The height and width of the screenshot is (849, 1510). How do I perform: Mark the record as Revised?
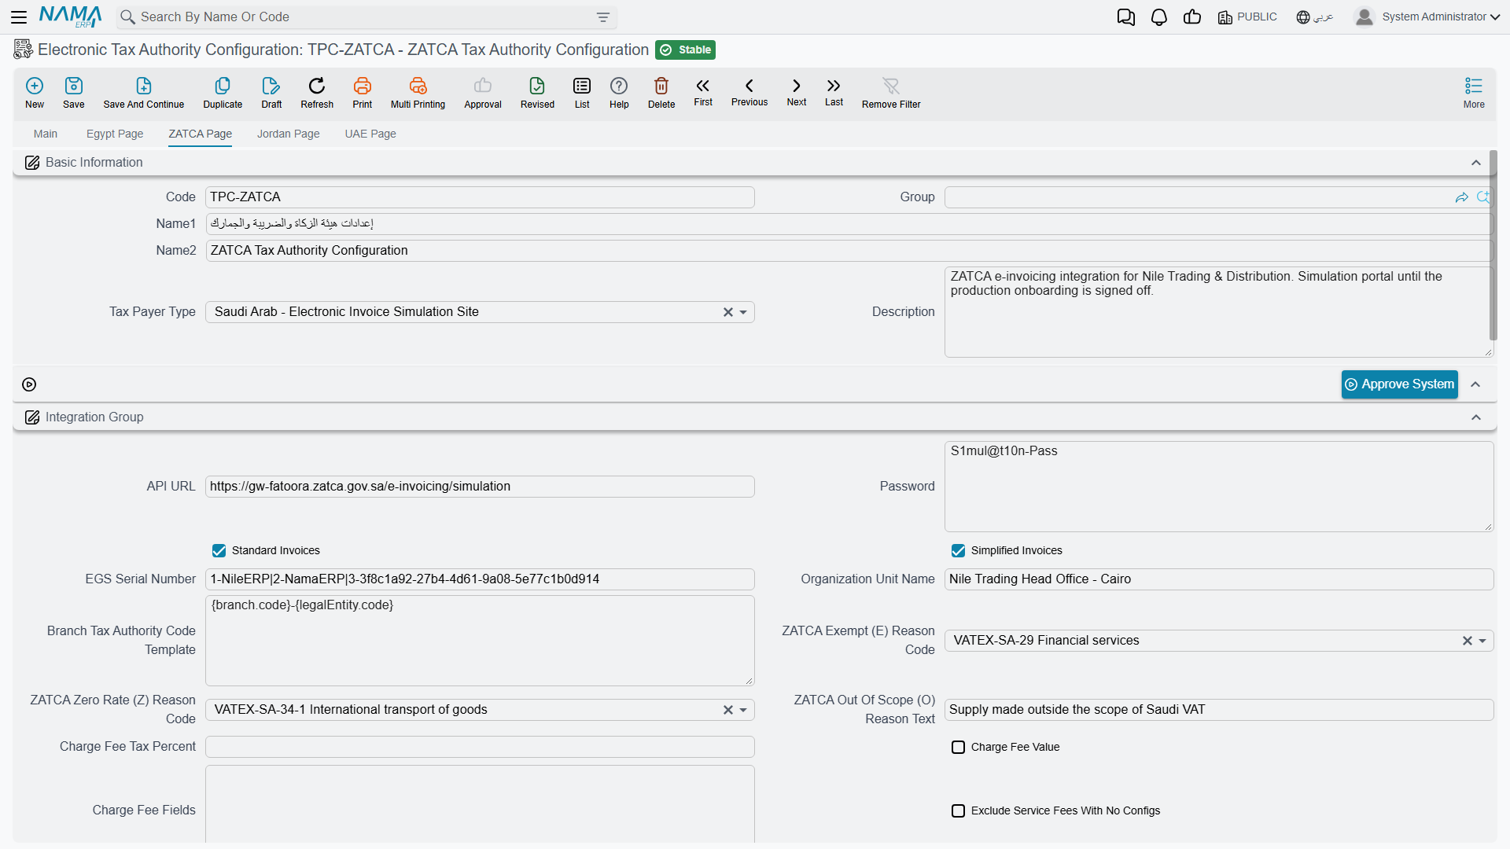(x=537, y=93)
